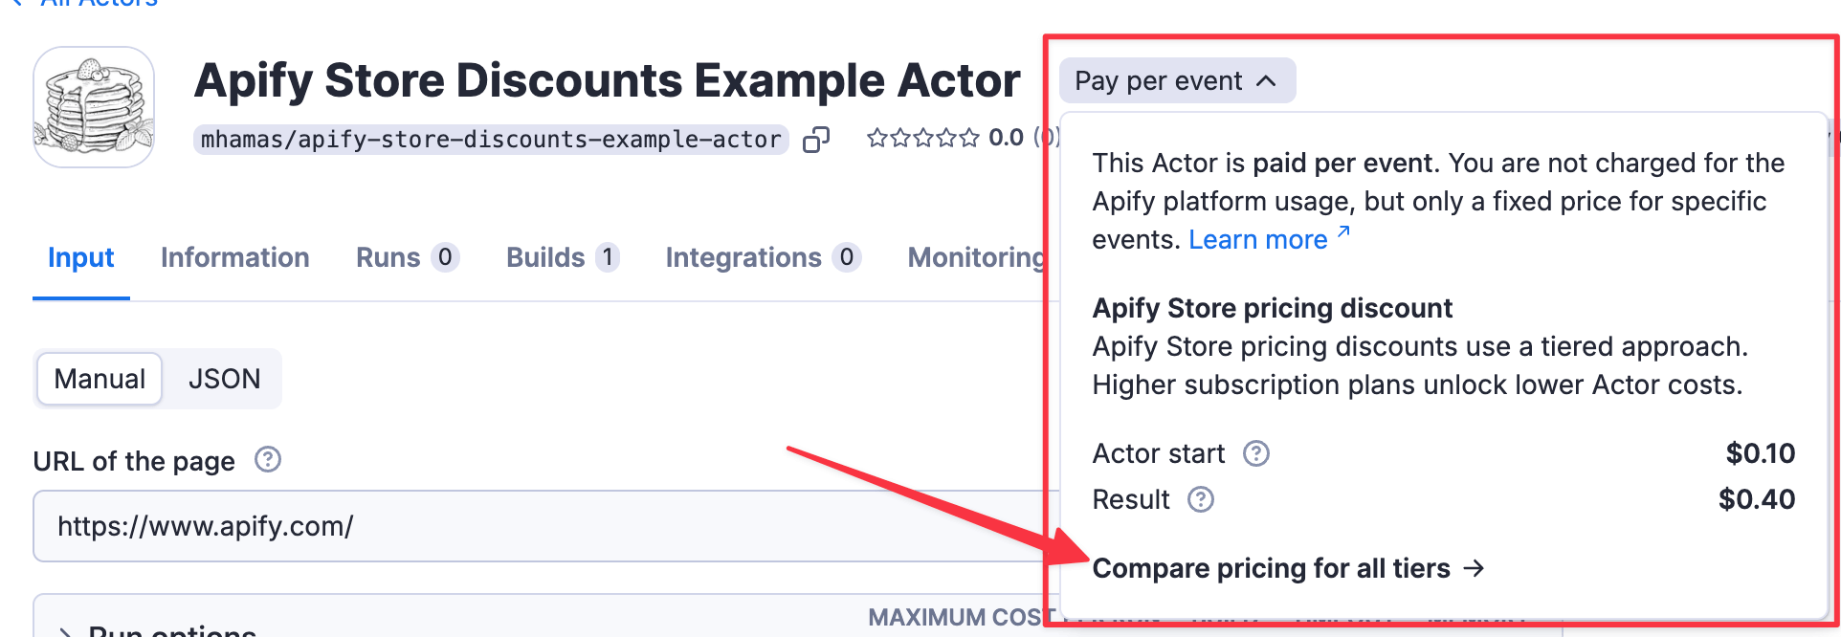The width and height of the screenshot is (1841, 637).
Task: Select the Manual input mode
Action: [99, 379]
